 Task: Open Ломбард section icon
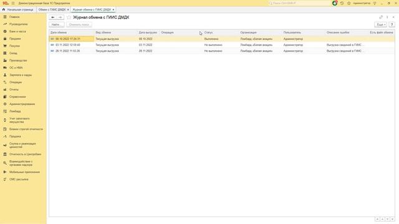pyautogui.click(x=5, y=111)
